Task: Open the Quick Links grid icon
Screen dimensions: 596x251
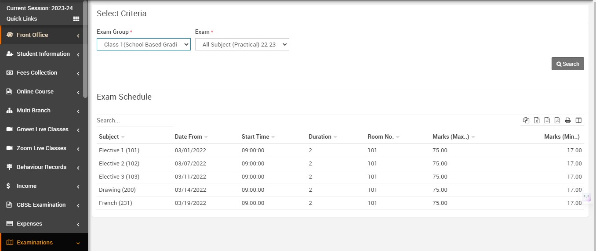Action: (76, 19)
